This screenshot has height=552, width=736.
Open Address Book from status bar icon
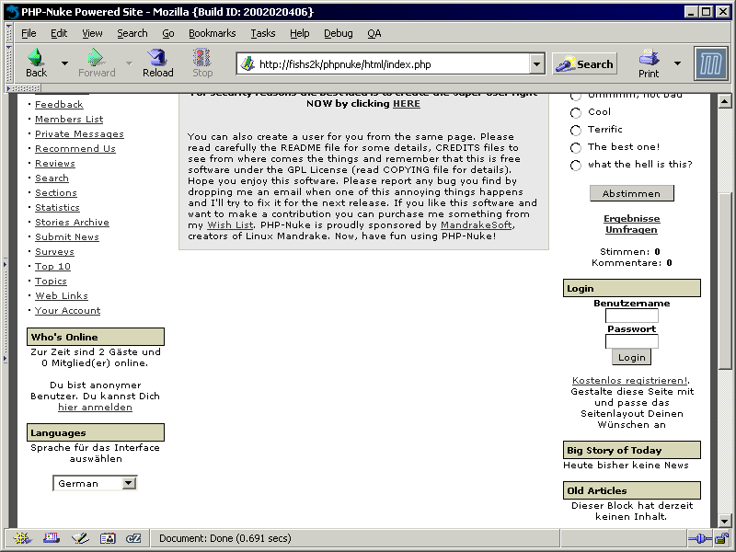108,538
